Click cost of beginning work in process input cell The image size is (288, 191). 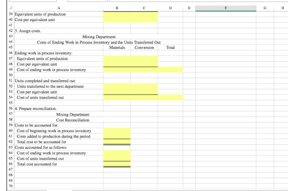117,131
